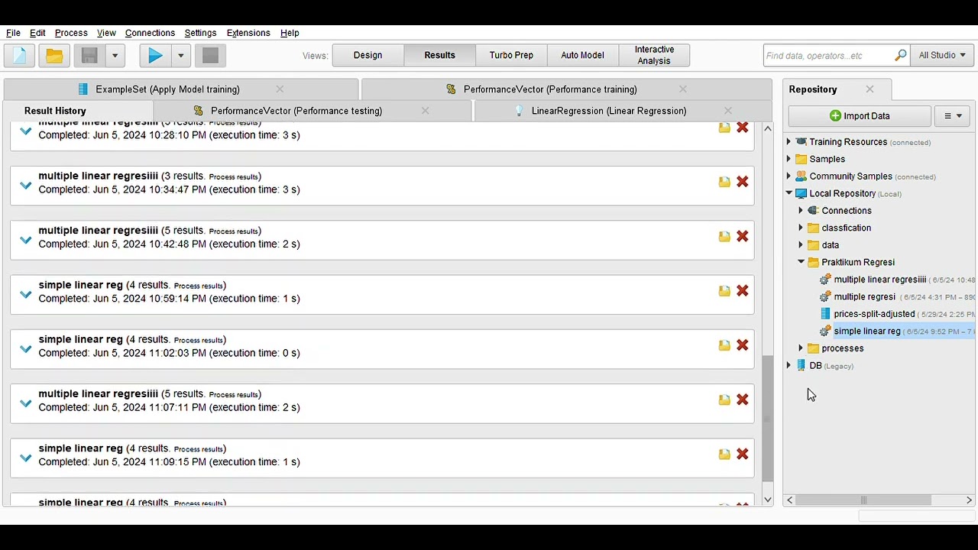Open the View menu
This screenshot has height=550, width=978.
click(106, 33)
